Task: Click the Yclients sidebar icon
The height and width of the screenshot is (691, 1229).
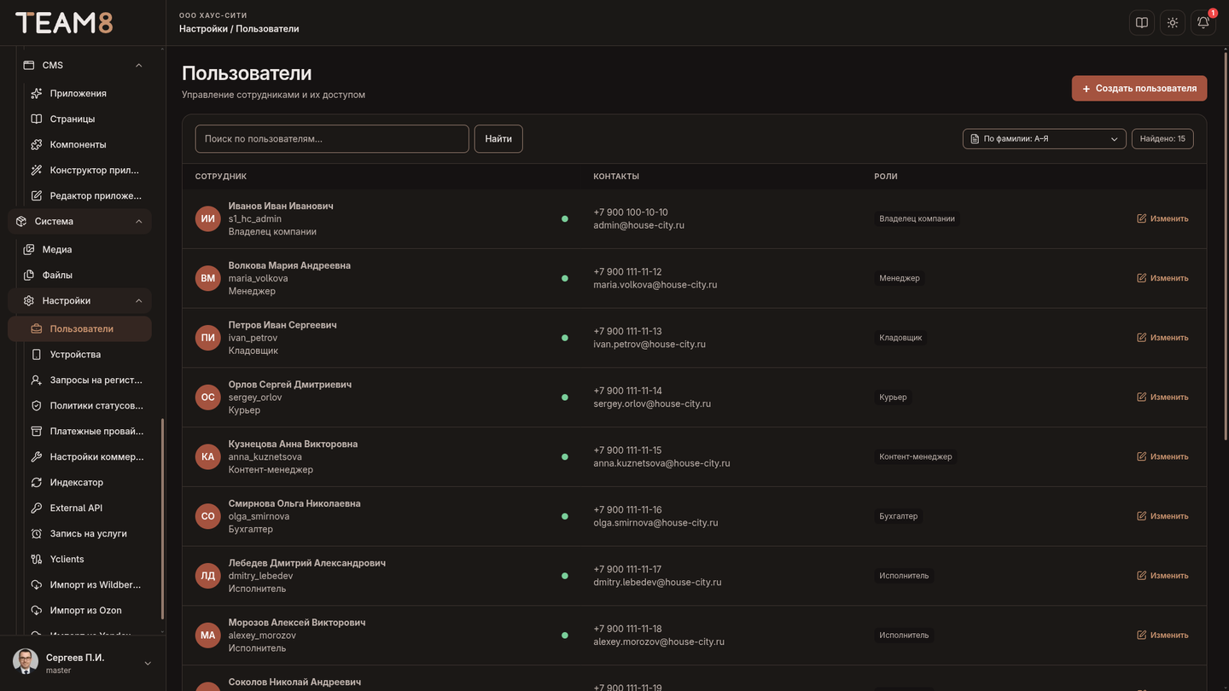Action: [x=37, y=559]
